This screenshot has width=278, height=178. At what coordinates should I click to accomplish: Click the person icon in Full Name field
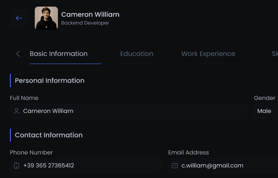click(x=17, y=111)
